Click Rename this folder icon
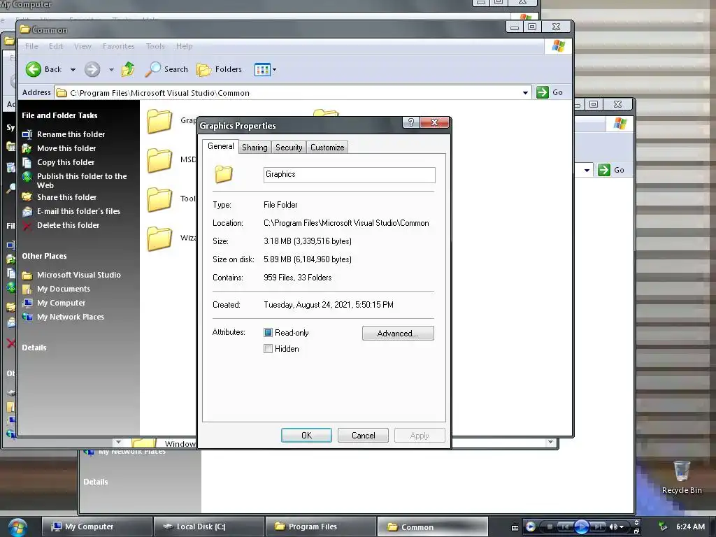The width and height of the screenshot is (716, 537). (27, 134)
